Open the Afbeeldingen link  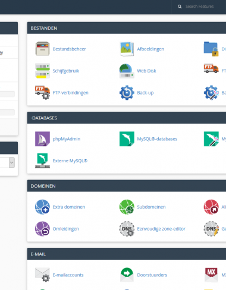150,49
